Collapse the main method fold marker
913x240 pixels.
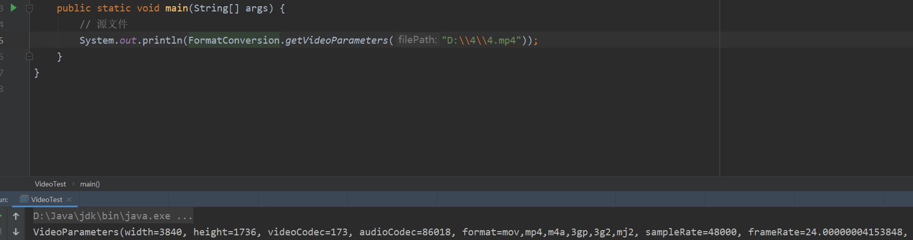(x=30, y=8)
